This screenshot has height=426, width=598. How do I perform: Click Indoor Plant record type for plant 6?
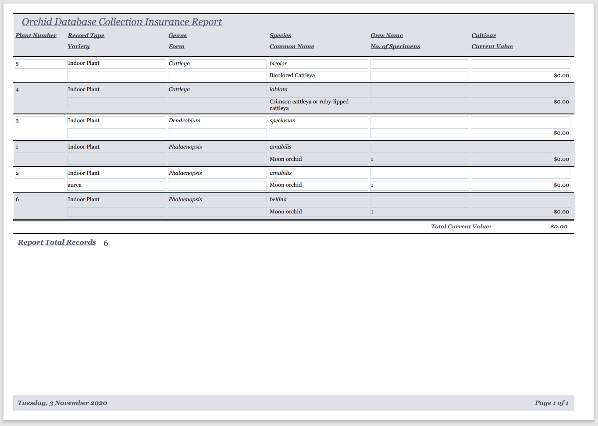(x=117, y=200)
